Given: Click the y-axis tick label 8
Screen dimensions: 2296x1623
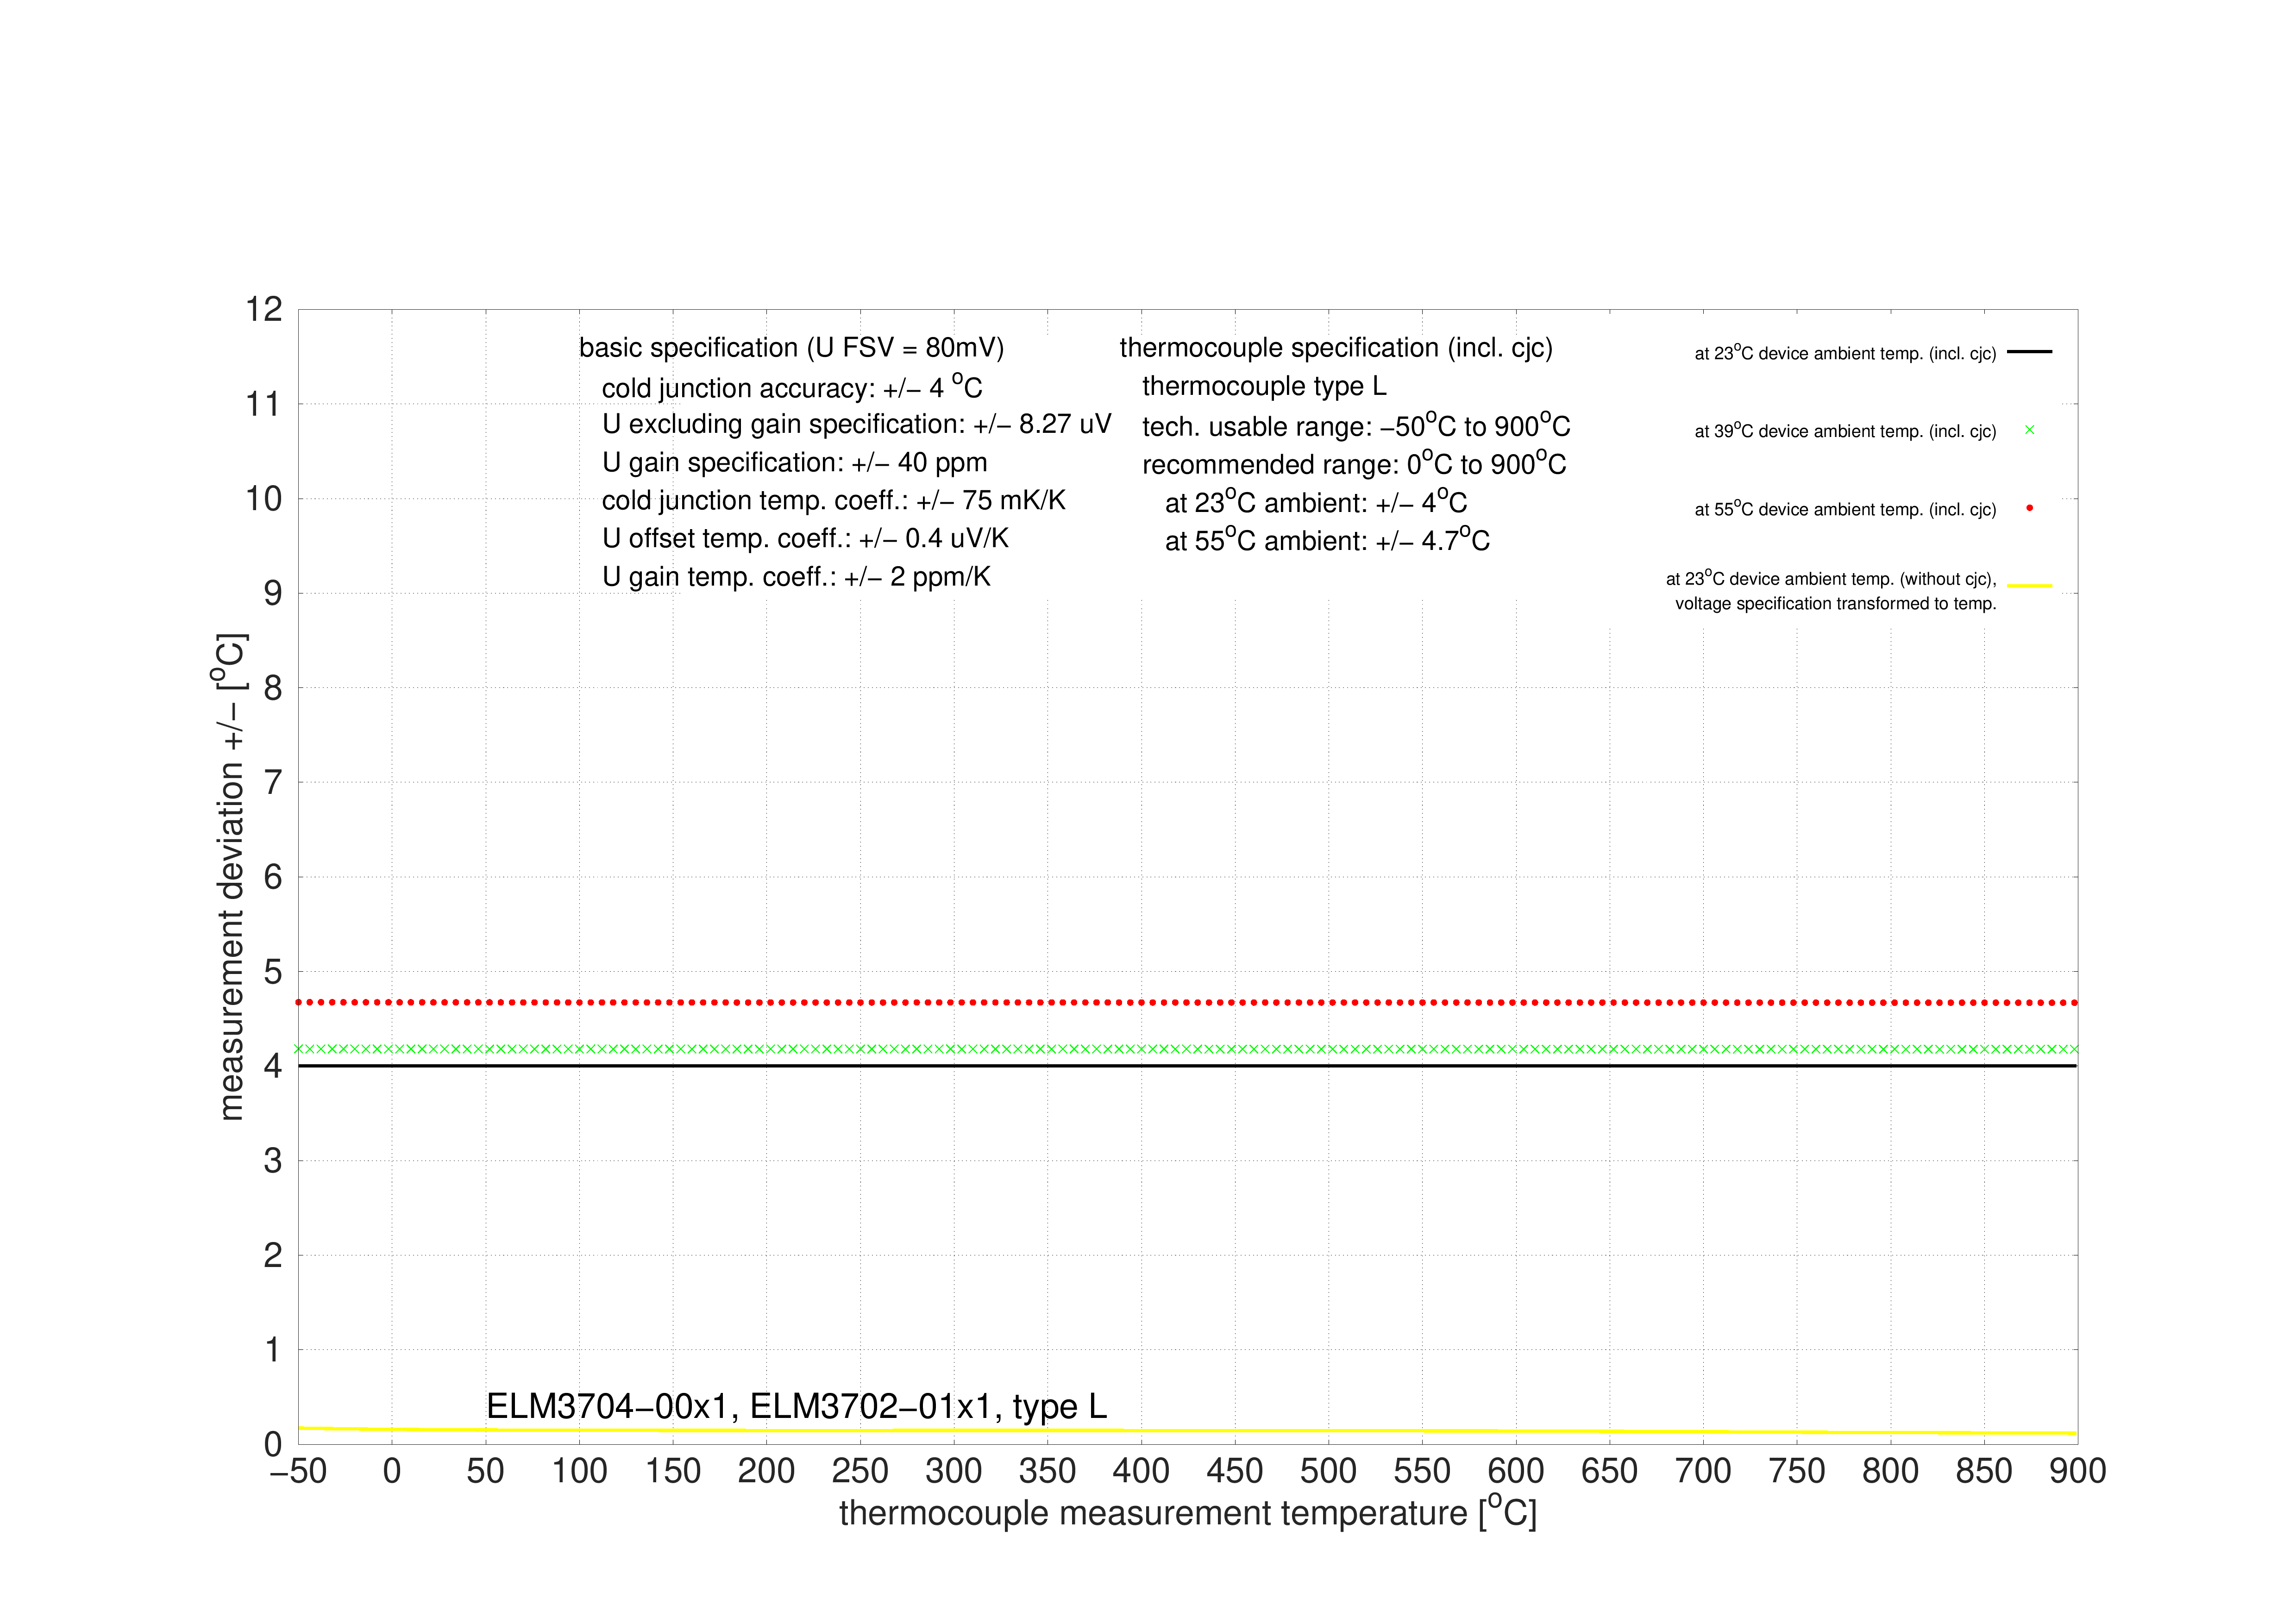Looking at the screenshot, I should click(273, 687).
